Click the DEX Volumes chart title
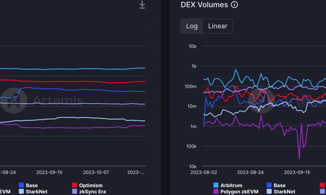Viewport: 326px width, 195px height. [204, 5]
